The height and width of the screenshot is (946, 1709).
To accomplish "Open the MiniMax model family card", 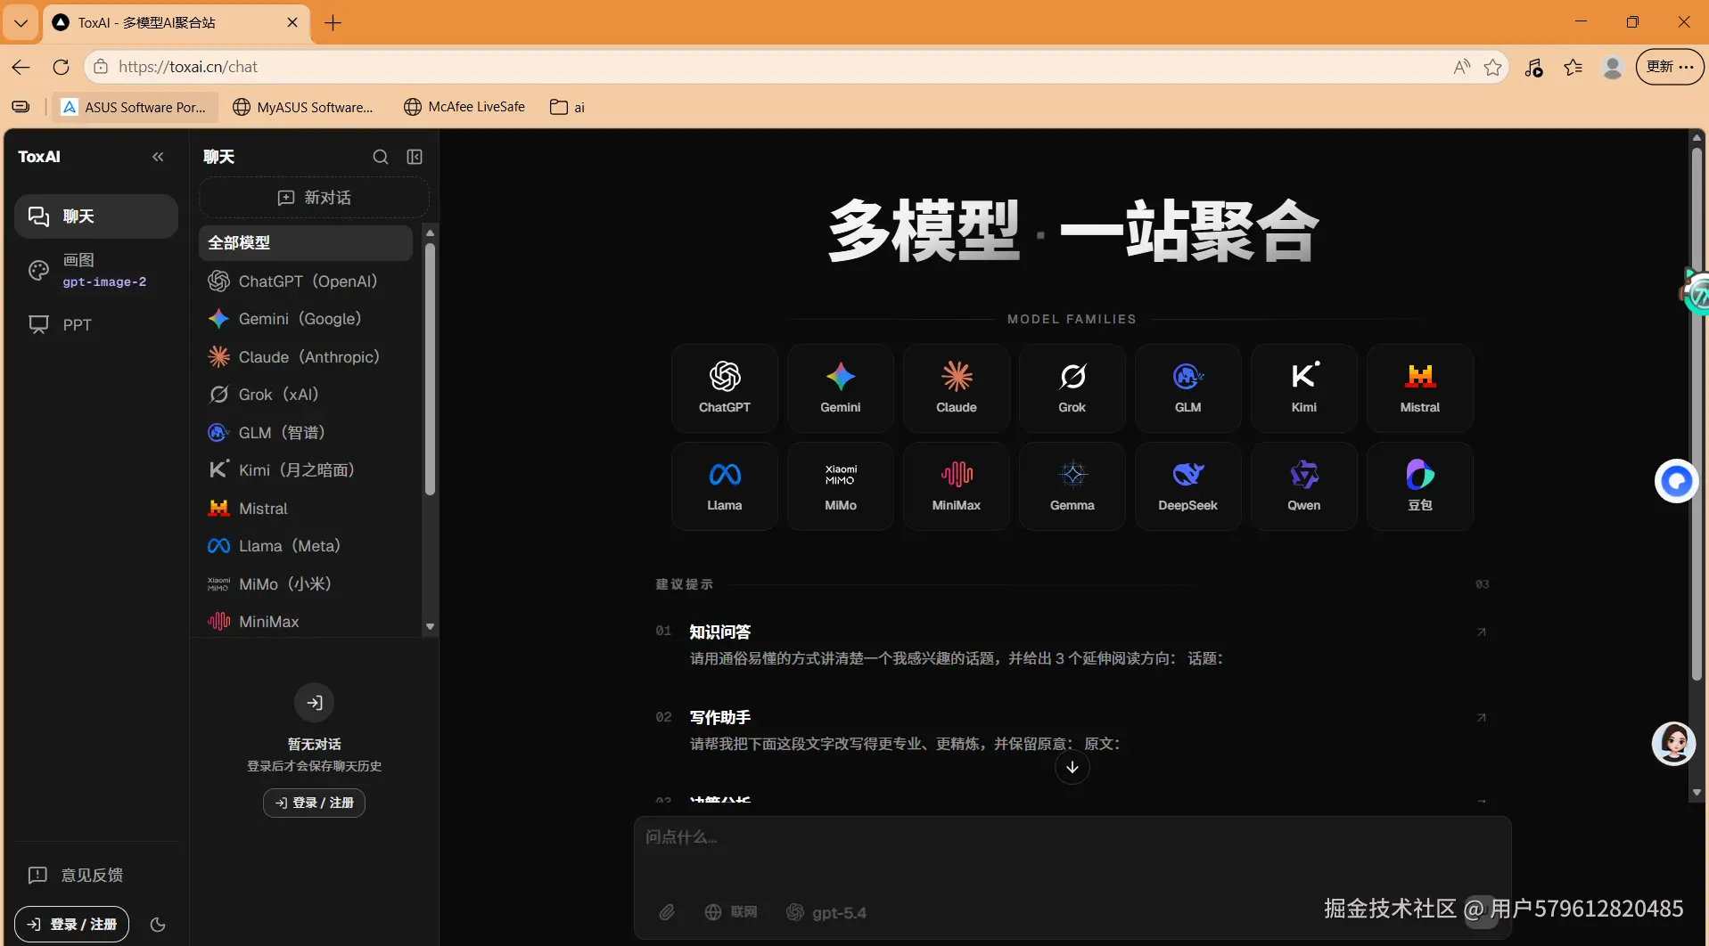I will pyautogui.click(x=956, y=486).
